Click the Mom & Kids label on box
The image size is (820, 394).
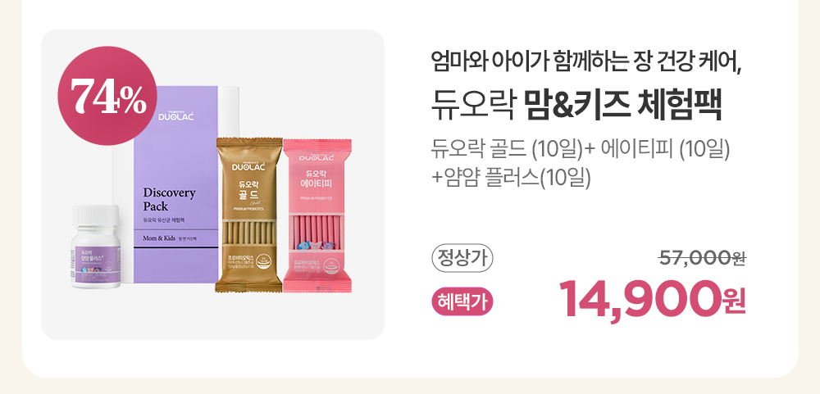pos(160,238)
